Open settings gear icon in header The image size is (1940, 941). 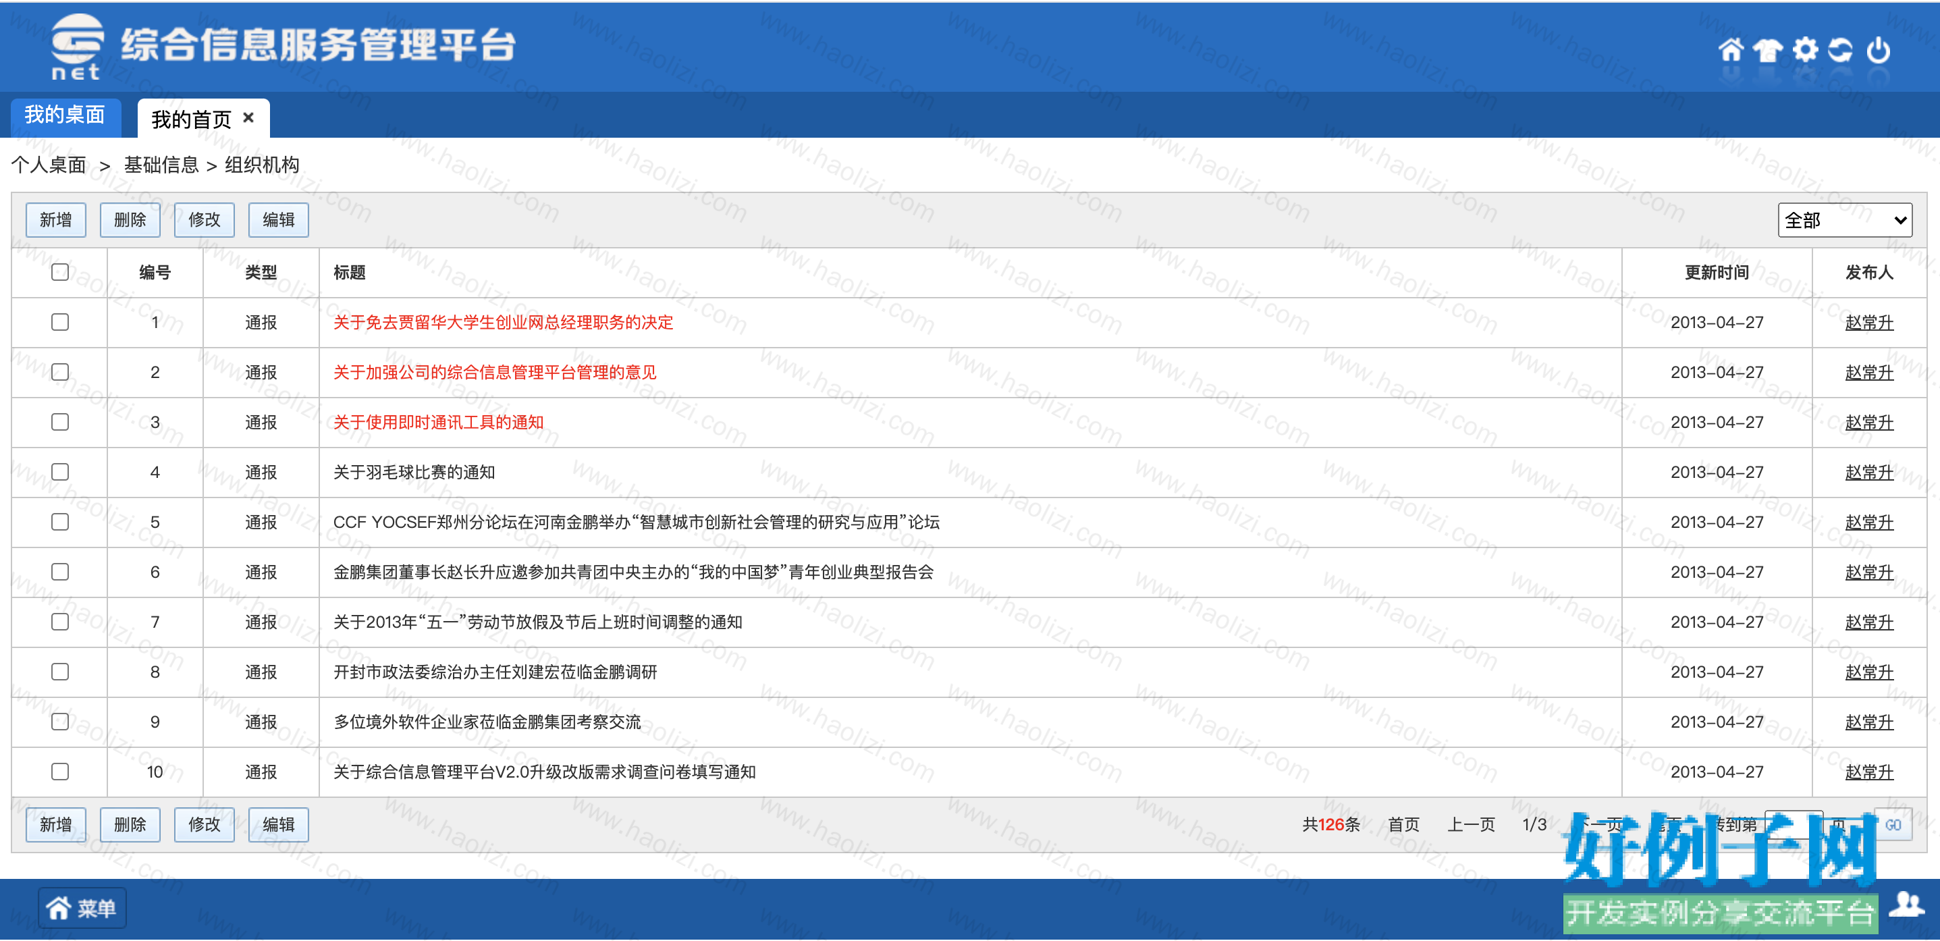pyautogui.click(x=1805, y=50)
